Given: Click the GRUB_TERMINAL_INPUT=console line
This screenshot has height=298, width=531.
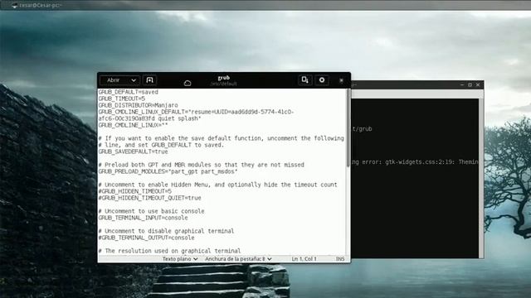Looking at the screenshot, I should coord(143,218).
